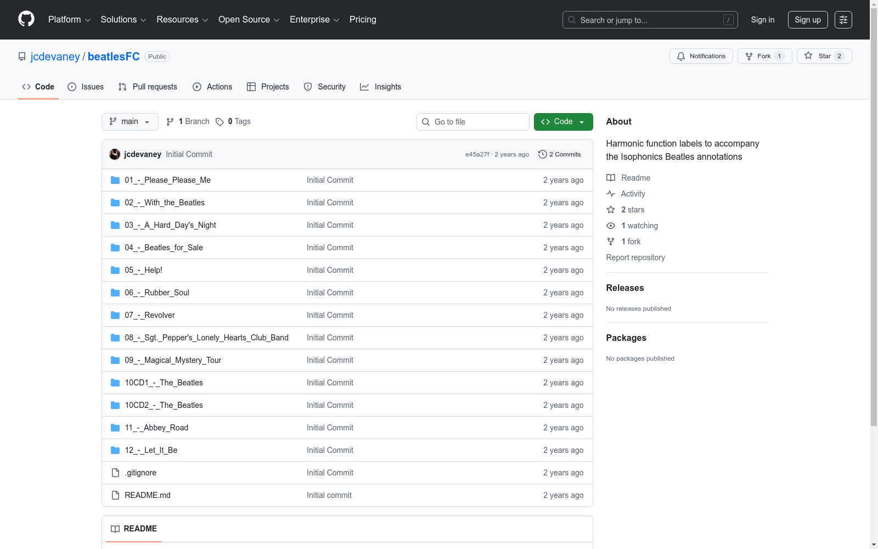Expand the Solutions menu
878x549 pixels.
tap(123, 20)
